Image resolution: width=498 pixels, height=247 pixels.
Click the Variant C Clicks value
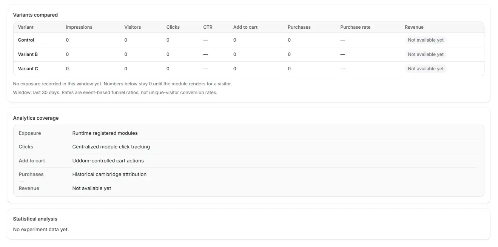tap(168, 69)
